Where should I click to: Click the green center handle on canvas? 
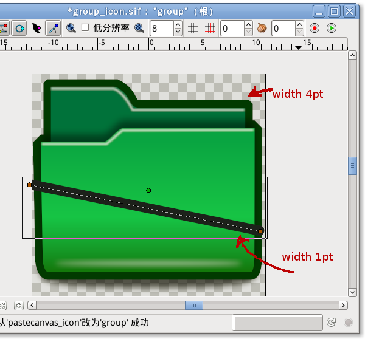tap(148, 190)
